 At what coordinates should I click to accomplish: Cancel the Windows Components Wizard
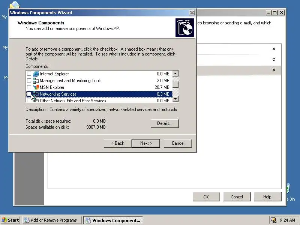click(178, 143)
